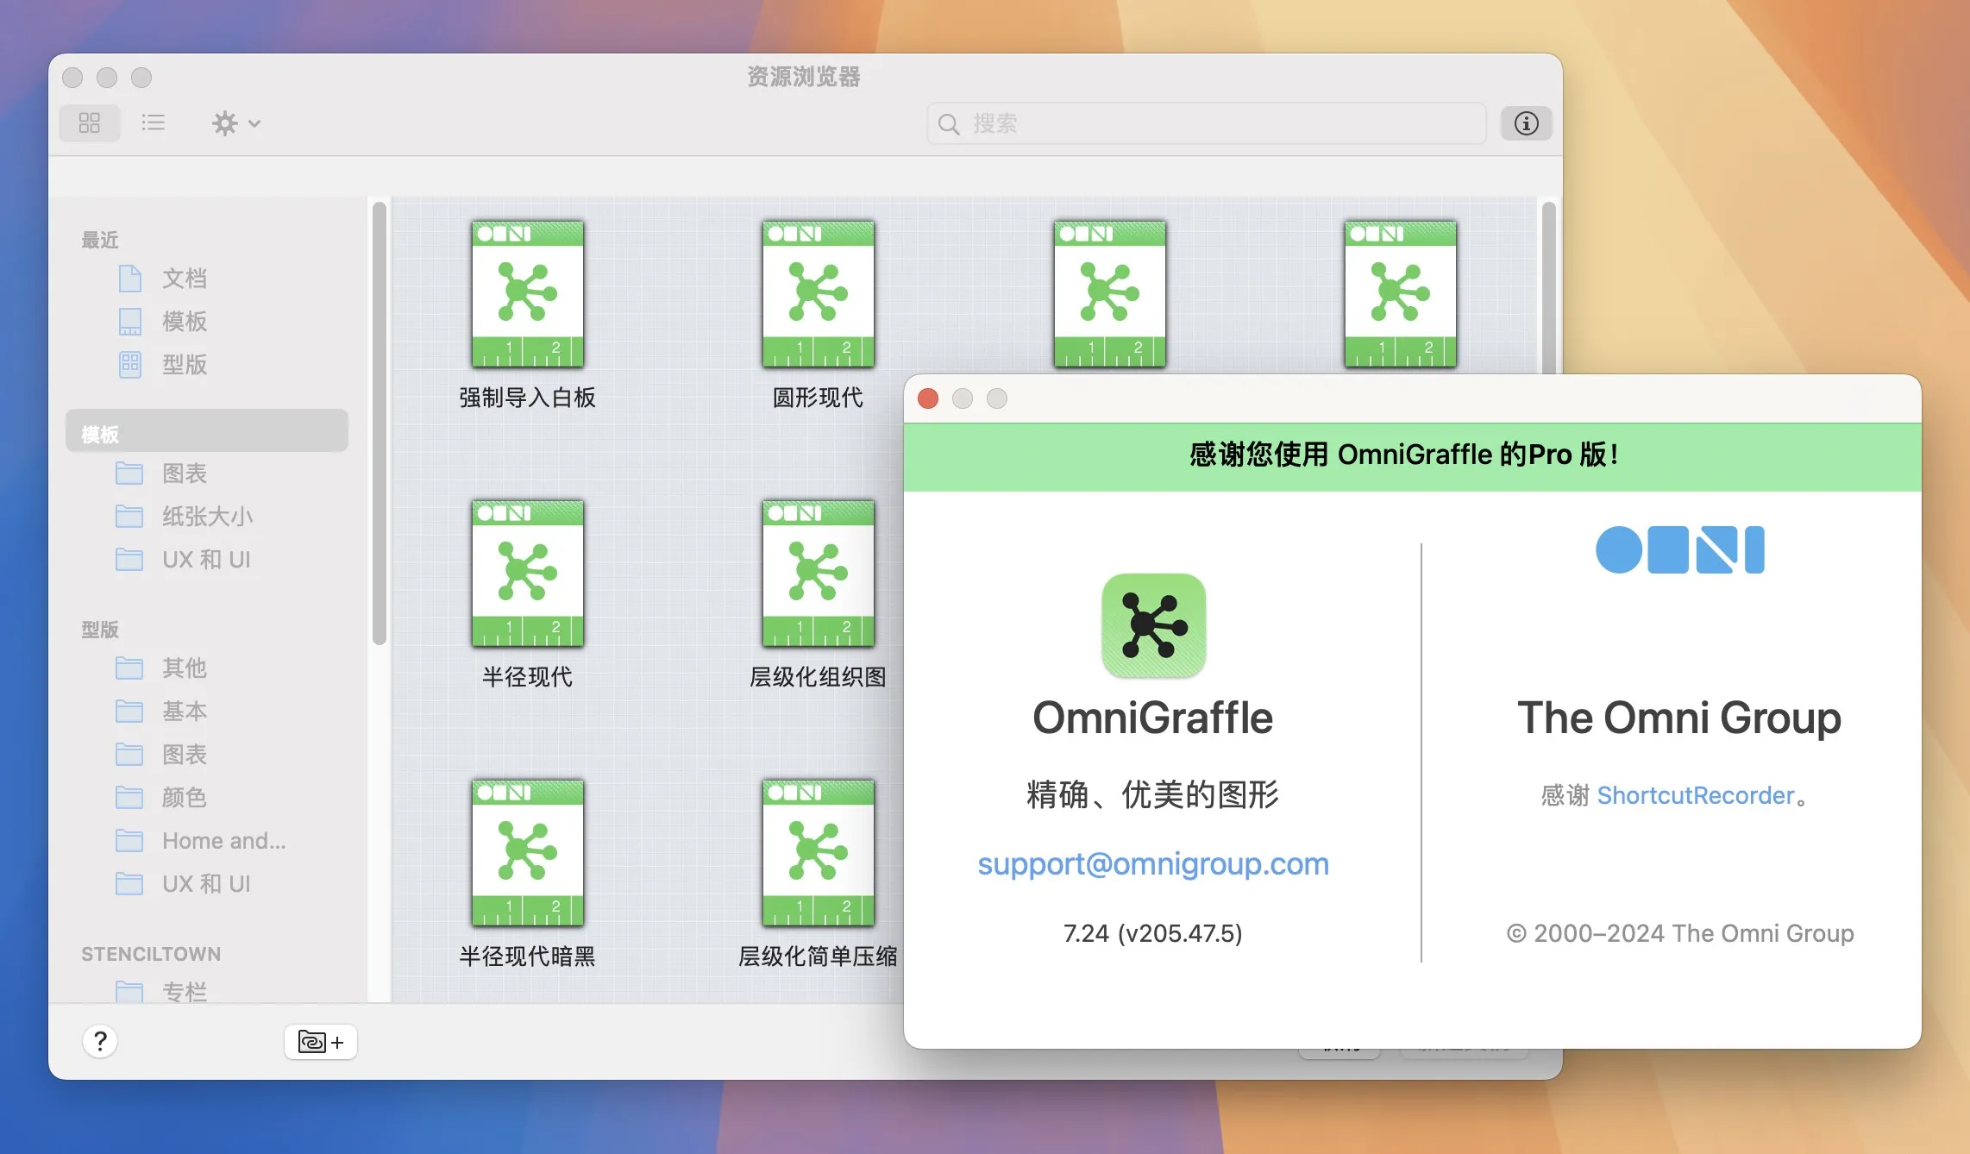This screenshot has width=1970, height=1154.
Task: Select the 半径现代 template thumbnail
Action: [527, 574]
